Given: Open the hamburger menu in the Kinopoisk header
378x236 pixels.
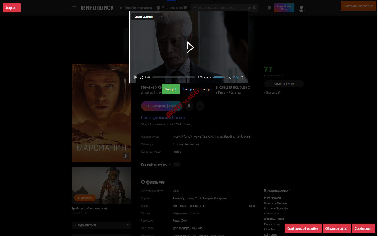Looking at the screenshot, I should coord(74,8).
